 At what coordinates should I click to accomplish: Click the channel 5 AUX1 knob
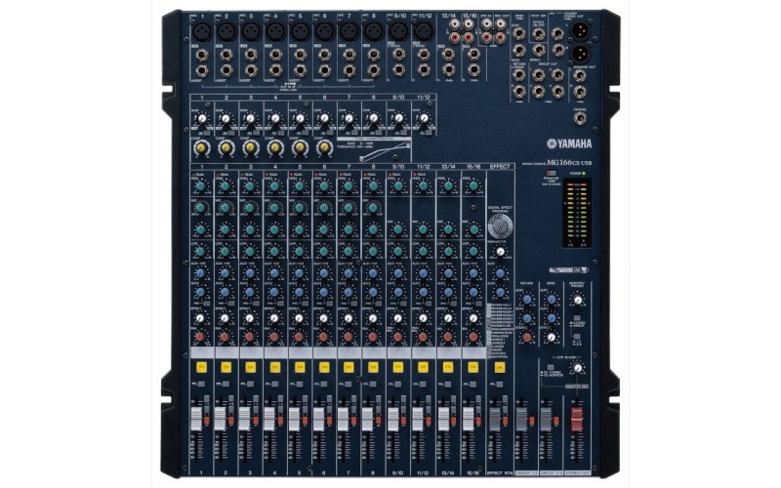pyautogui.click(x=299, y=273)
